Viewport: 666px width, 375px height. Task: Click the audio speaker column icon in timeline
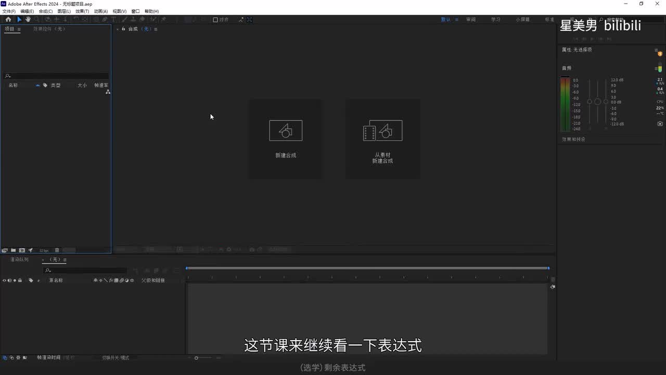(x=9, y=280)
